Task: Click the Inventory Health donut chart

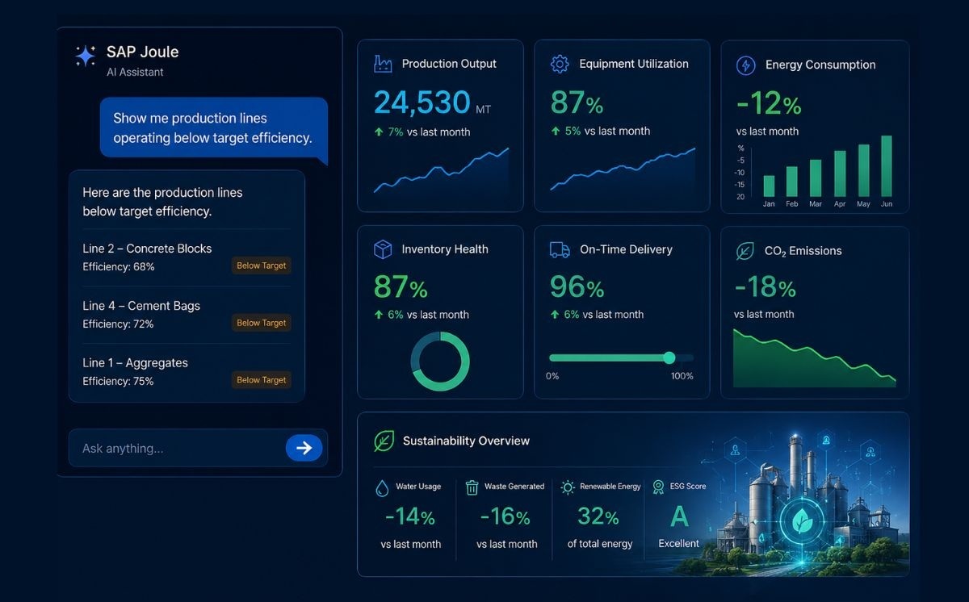Action: click(440, 362)
